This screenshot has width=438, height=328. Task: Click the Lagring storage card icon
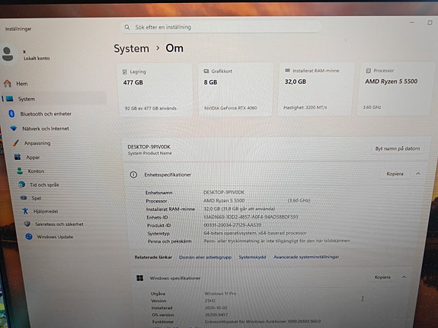pos(125,72)
